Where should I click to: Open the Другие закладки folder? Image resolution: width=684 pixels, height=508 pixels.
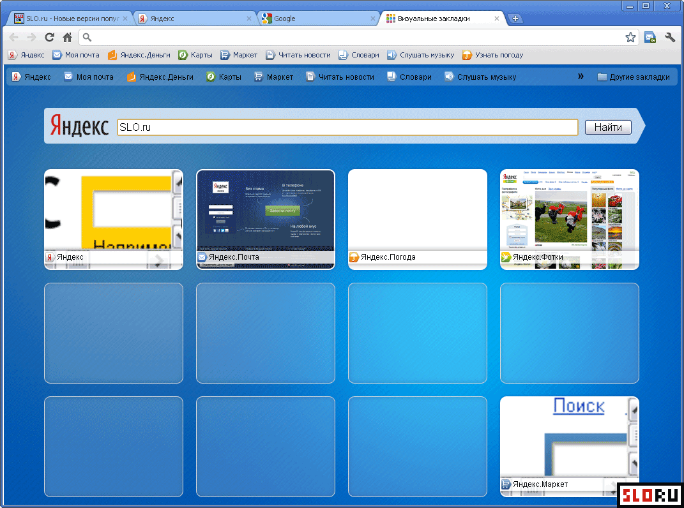(x=634, y=77)
